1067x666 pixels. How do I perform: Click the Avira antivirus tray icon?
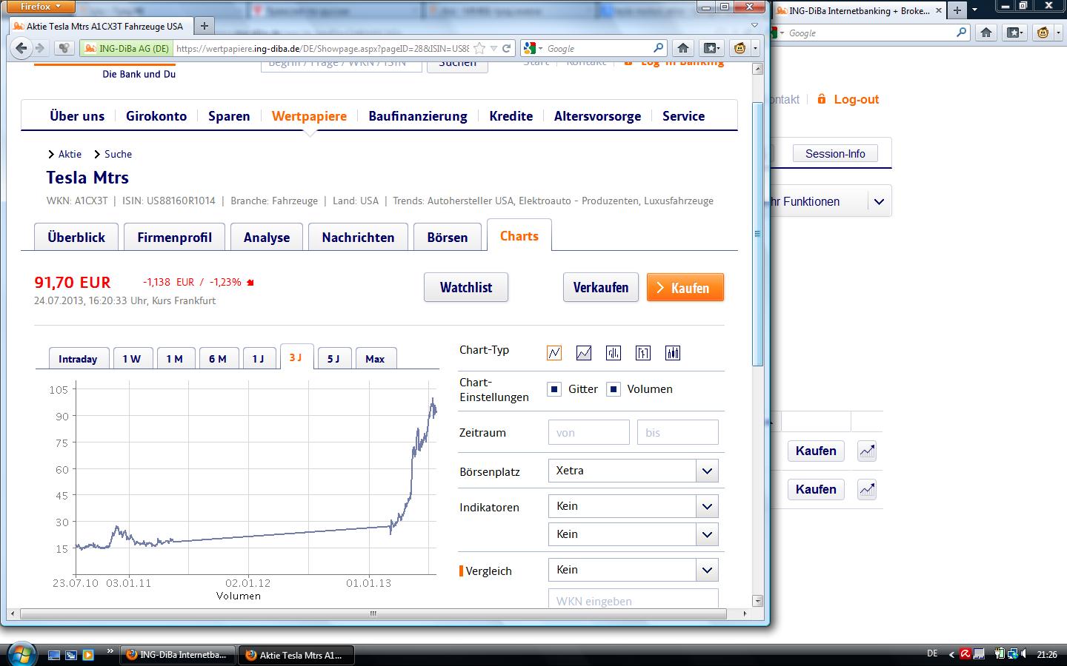click(x=965, y=654)
